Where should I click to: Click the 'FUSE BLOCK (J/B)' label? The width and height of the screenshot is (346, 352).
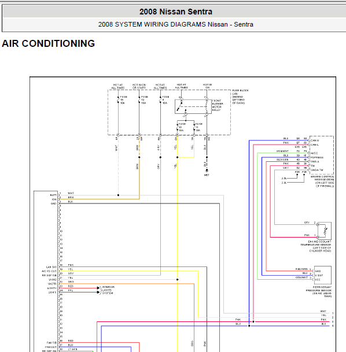[x=240, y=92]
